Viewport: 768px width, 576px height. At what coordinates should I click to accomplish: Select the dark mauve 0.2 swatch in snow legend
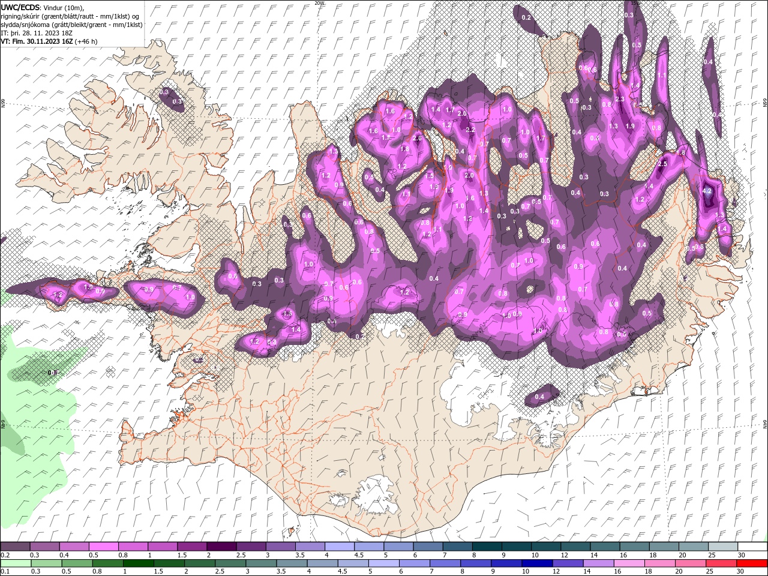point(15,547)
